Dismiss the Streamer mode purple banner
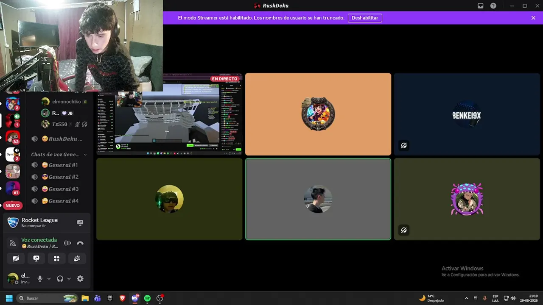 pyautogui.click(x=533, y=18)
